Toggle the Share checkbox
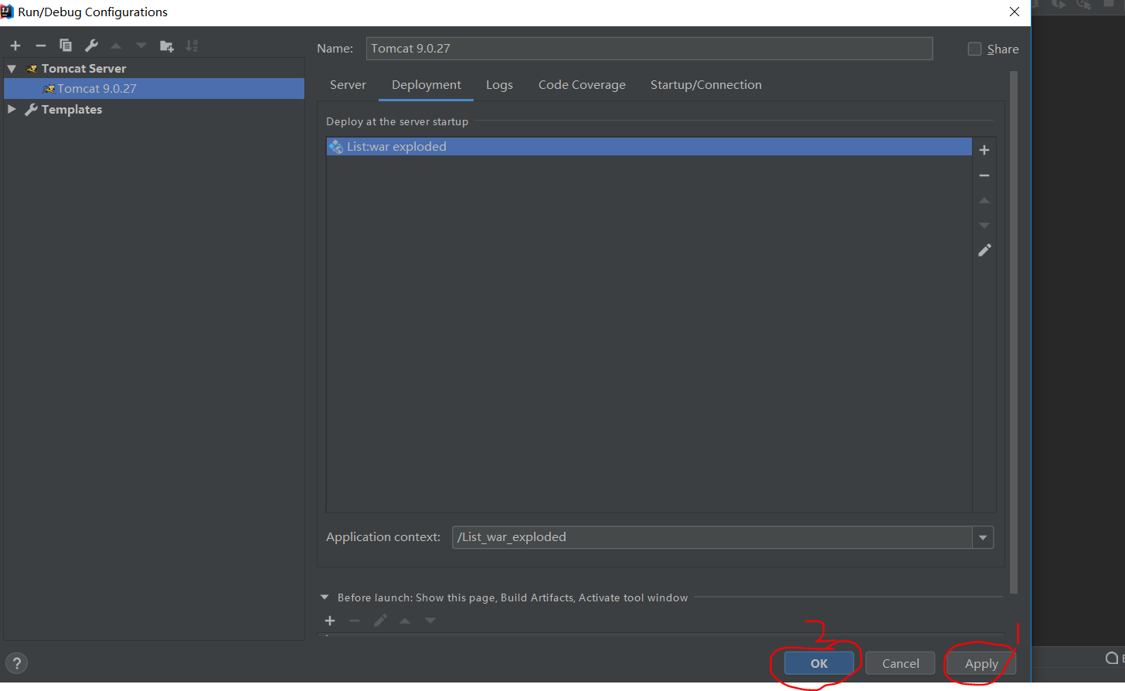This screenshot has width=1125, height=691. (975, 49)
